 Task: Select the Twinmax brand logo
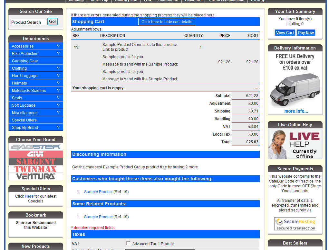click(36, 169)
